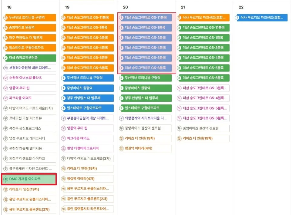The height and width of the screenshot is (215, 293).
Task: Open 중앙하이츠 갈산역 센트럴 on day 21
Action: (203, 128)
